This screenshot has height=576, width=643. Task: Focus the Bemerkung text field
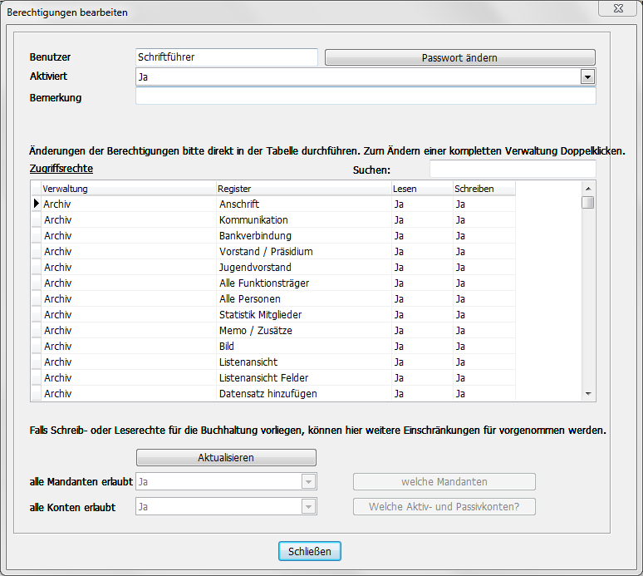[x=366, y=96]
